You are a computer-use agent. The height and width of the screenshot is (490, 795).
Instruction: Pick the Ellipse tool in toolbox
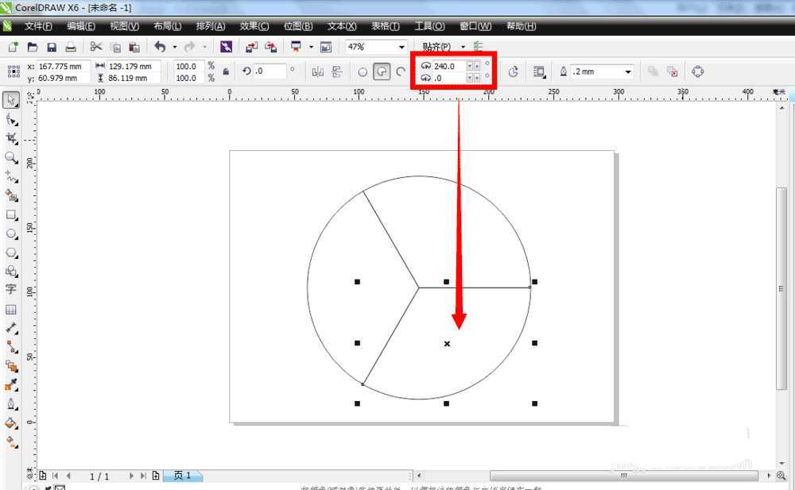tap(11, 234)
